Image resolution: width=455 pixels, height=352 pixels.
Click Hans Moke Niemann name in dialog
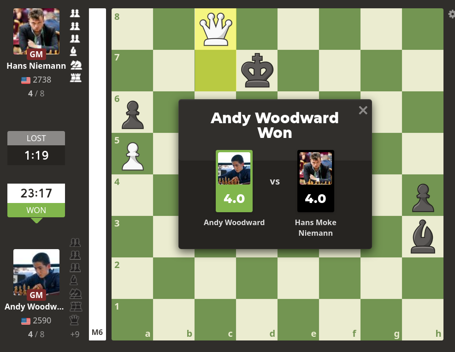(316, 228)
